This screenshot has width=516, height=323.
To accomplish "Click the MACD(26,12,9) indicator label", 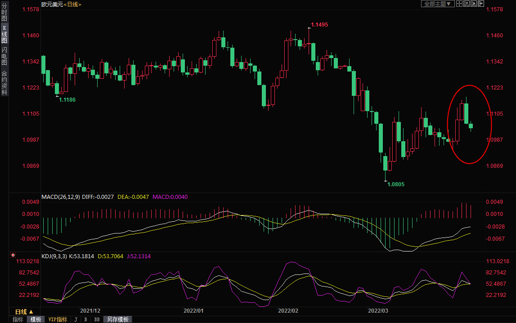I will click(61, 197).
